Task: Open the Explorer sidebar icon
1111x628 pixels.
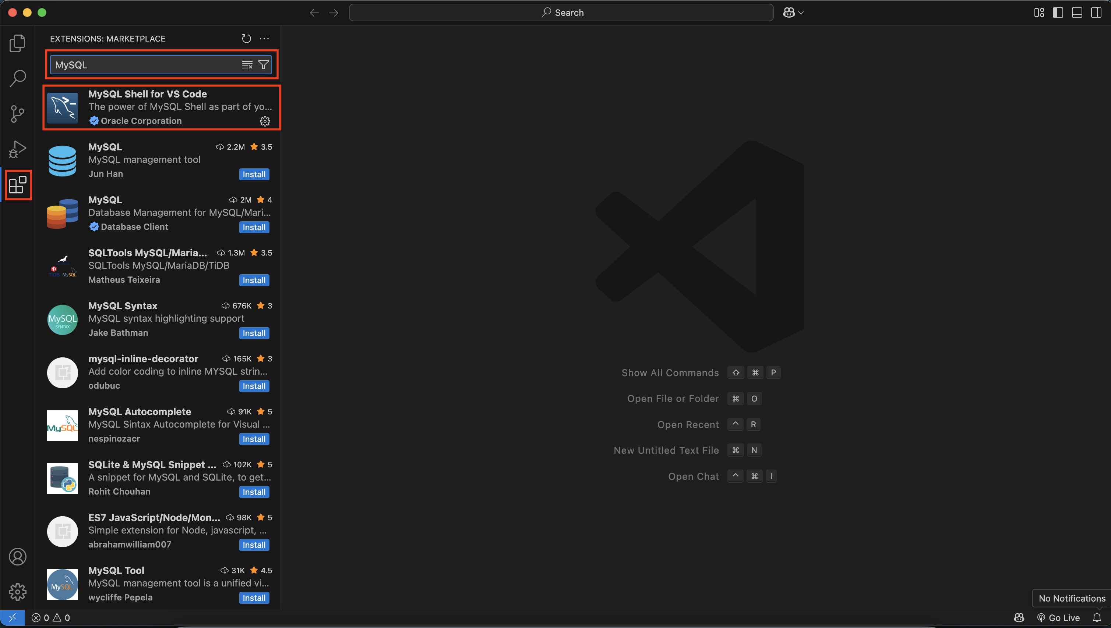Action: coord(17,43)
